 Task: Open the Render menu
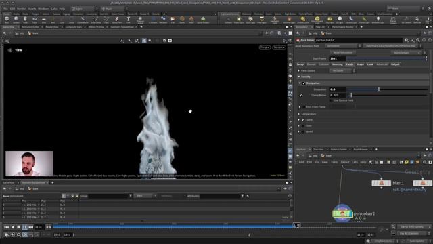(x=21, y=9)
